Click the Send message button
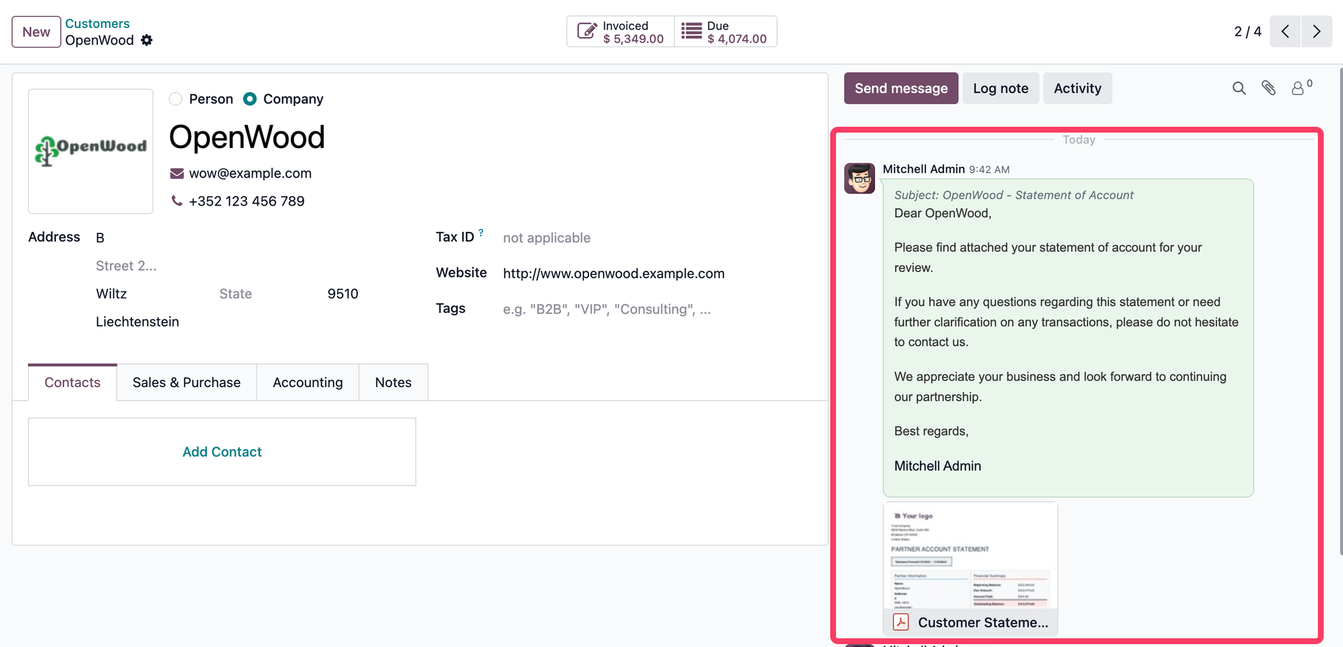This screenshot has width=1343, height=647. pos(900,88)
